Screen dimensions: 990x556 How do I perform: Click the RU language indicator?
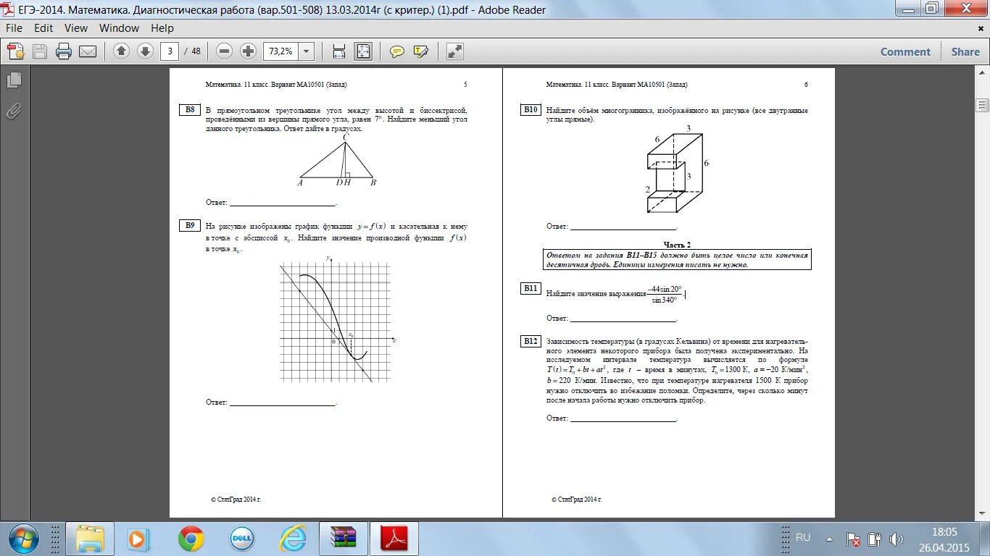pyautogui.click(x=803, y=537)
